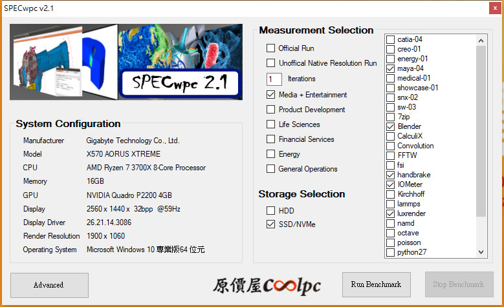Start the test with Run Benchmark

pos(376,284)
